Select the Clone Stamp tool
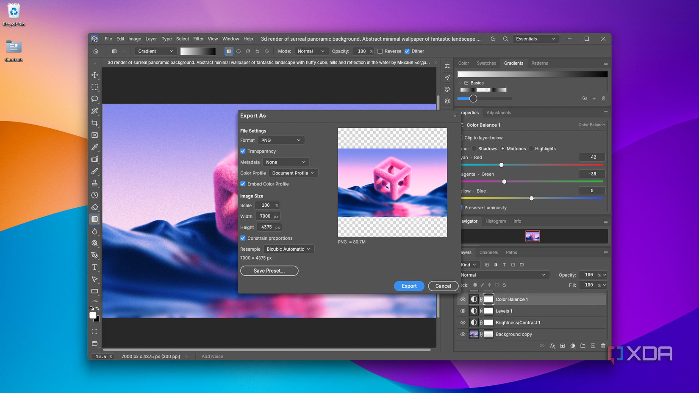The width and height of the screenshot is (699, 393). click(94, 183)
